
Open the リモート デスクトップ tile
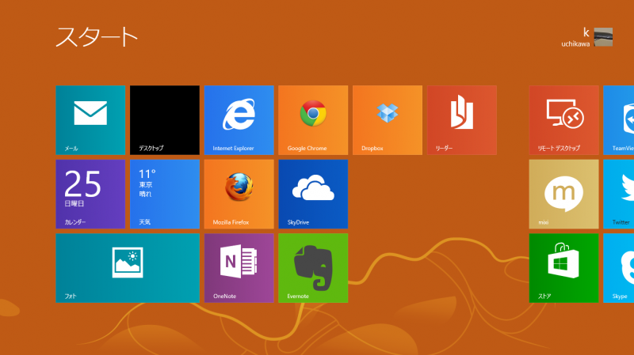click(x=563, y=120)
